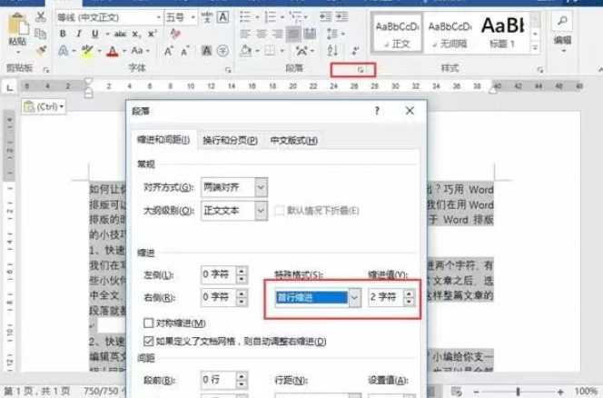The image size is (603, 398).
Task: Open the Font dialog launcher
Action: coord(228,70)
